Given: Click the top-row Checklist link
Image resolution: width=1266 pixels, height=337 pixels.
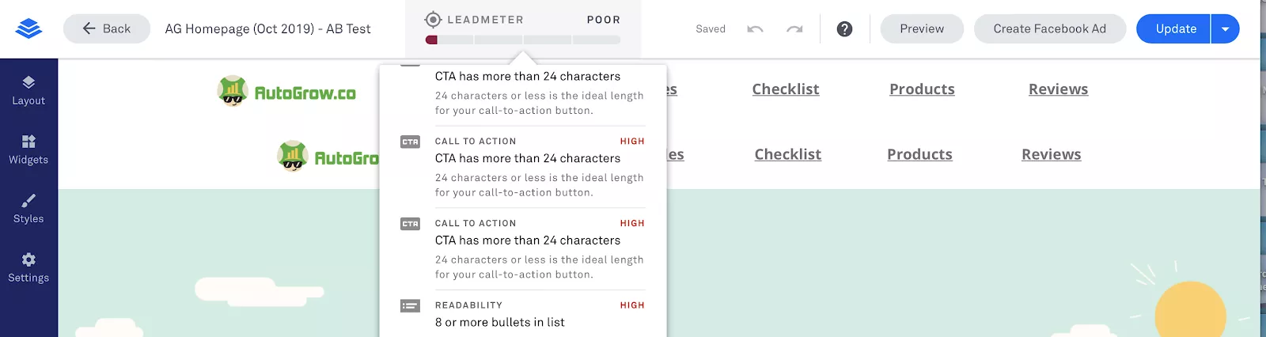Looking at the screenshot, I should [786, 89].
